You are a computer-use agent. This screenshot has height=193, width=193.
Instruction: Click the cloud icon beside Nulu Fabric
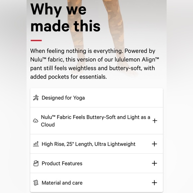(x=36, y=120)
